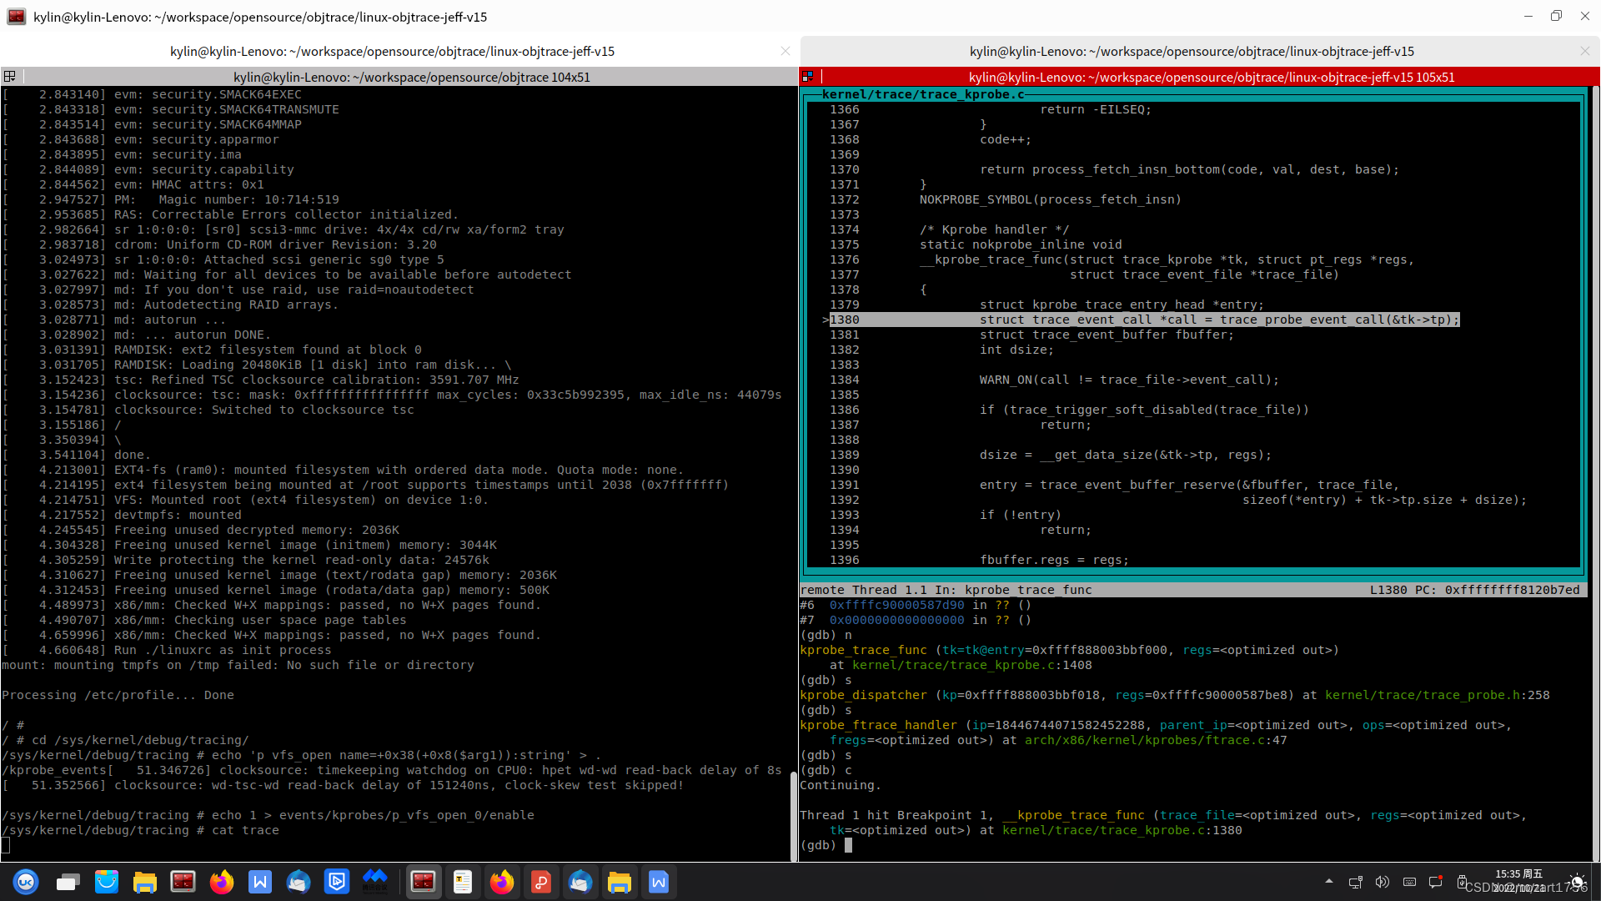This screenshot has height=901, width=1601.
Task: Expand hidden tray icons arrow
Action: (1329, 881)
